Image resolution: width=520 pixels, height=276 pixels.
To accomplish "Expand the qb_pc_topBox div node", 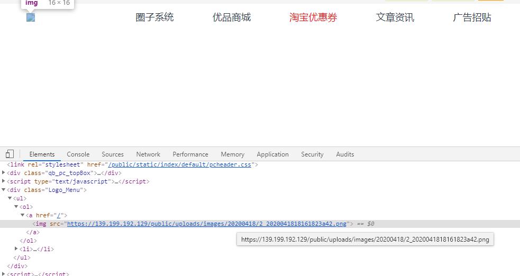I will coord(4,173).
